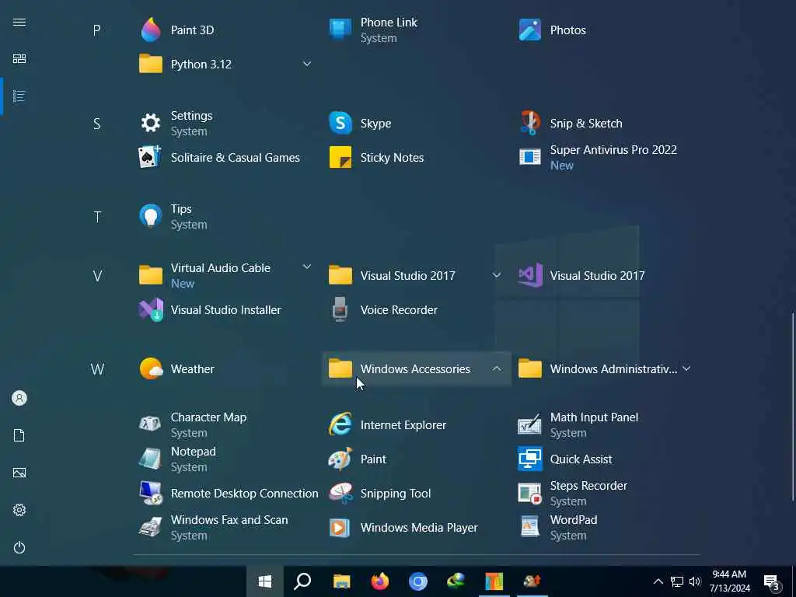Click the Windows Start button

coord(264,581)
